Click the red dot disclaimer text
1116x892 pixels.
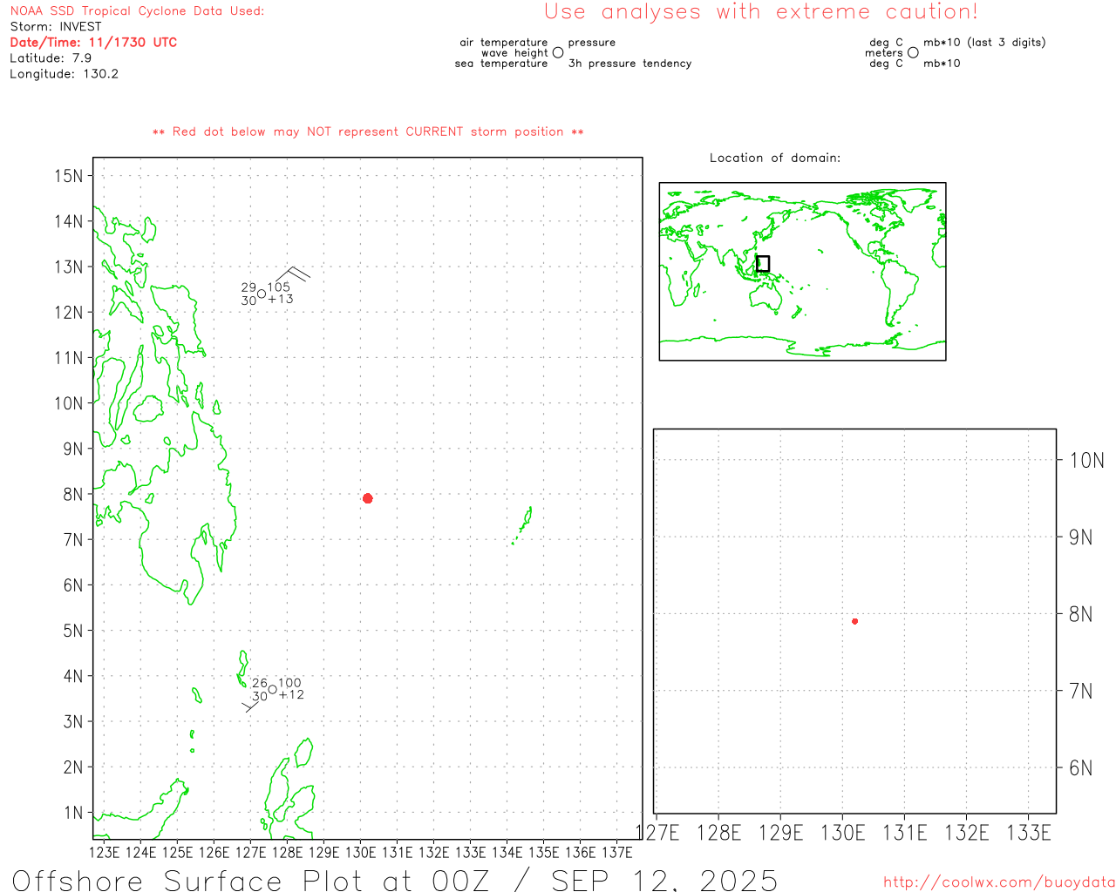click(x=368, y=132)
